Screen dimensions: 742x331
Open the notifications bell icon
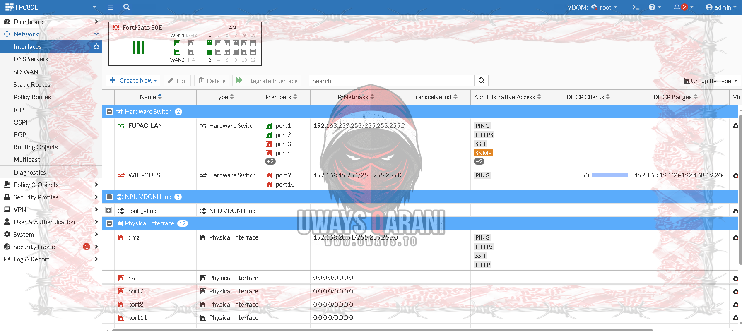click(677, 7)
